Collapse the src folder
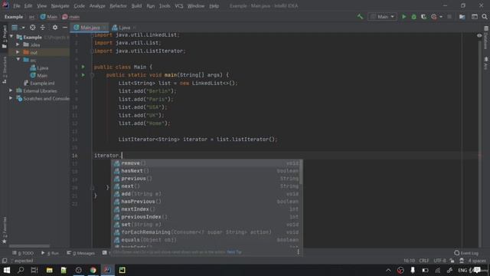This screenshot has height=276, width=490. (18, 60)
